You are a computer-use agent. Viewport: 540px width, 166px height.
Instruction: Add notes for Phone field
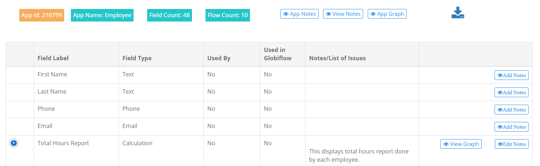[511, 110]
